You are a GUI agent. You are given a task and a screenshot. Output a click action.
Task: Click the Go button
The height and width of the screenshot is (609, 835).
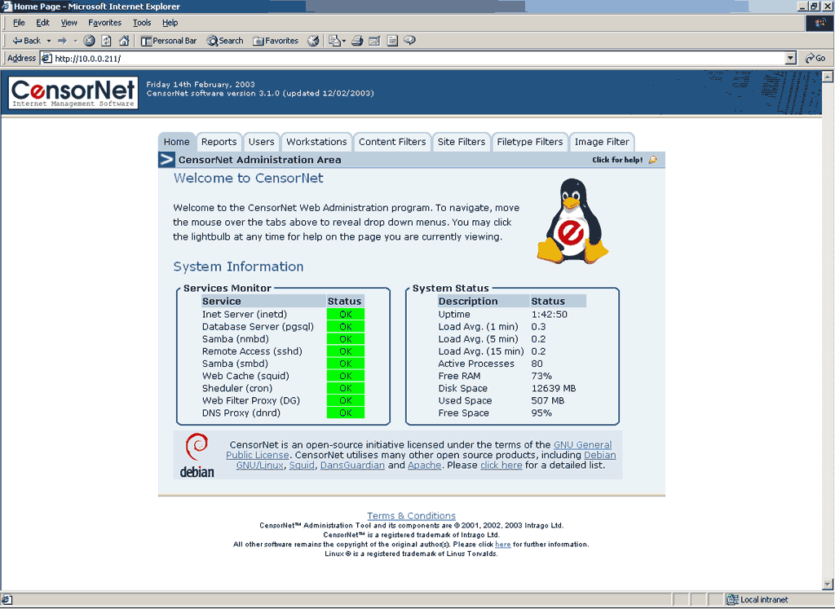click(815, 59)
